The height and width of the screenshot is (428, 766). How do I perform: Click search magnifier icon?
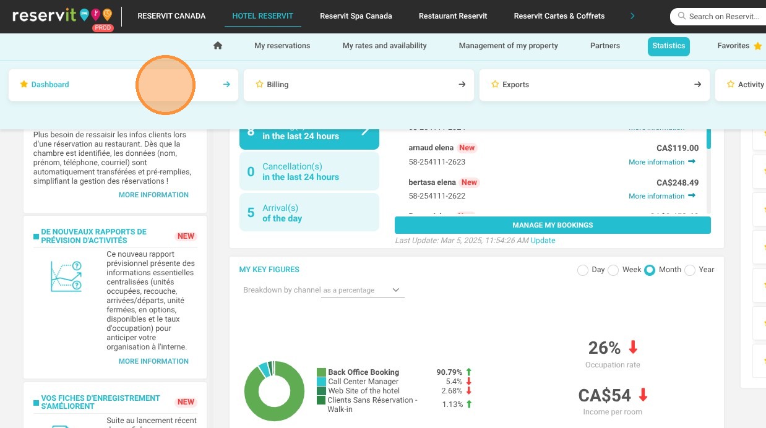pyautogui.click(x=681, y=17)
